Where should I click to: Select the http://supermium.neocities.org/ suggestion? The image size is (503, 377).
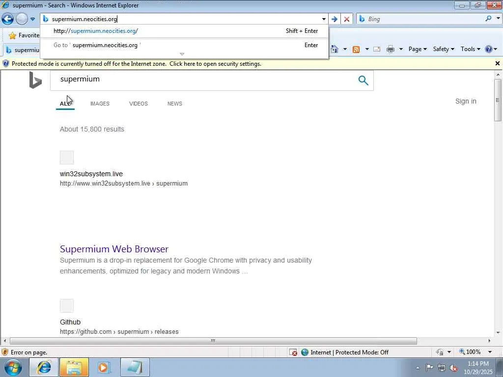[x=185, y=31]
